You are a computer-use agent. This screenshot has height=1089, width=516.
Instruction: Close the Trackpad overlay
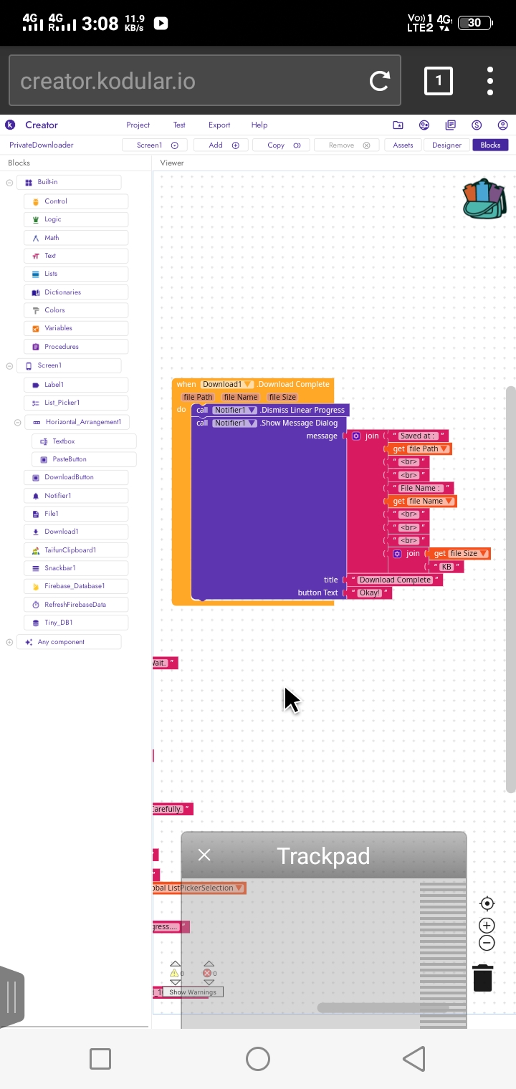tap(204, 855)
